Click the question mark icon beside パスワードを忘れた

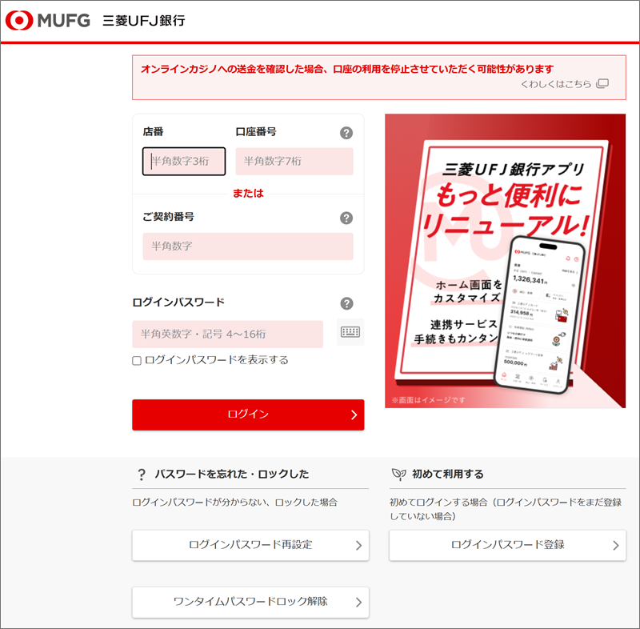[x=142, y=475]
